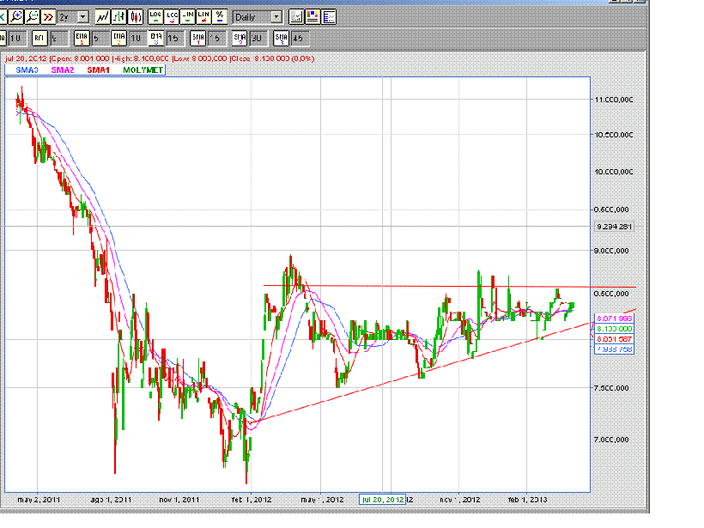The height and width of the screenshot is (528, 704).
Task: Toggle the SMA 1 indicator
Action: pos(199,37)
